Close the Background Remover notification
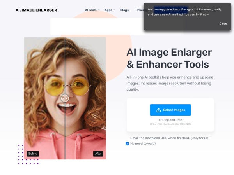 [223, 23]
